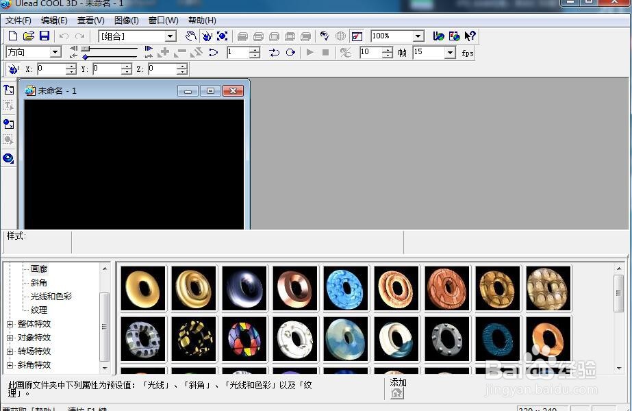Toggle the display output checkmark icon
Screen dimensions: 632x411
[x=357, y=36]
